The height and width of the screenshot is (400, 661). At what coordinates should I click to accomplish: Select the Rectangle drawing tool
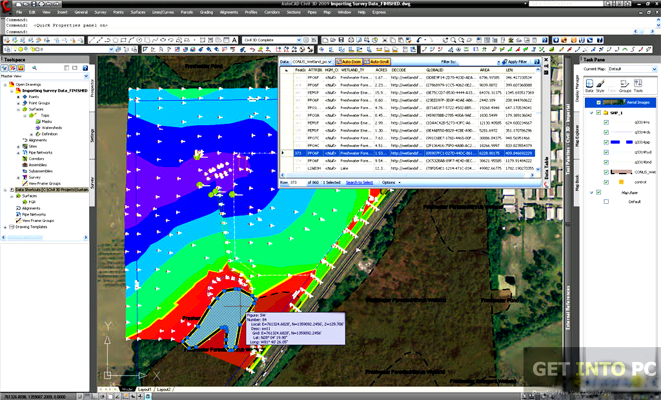click(x=123, y=40)
